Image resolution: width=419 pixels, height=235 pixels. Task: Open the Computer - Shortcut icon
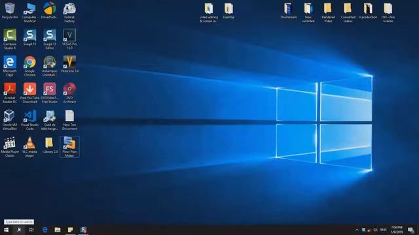click(29, 12)
